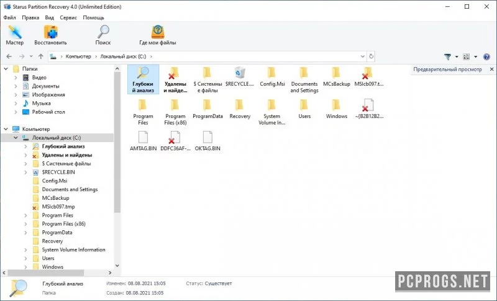Expand the Видео tree node
Viewport: 497px width, 301px height.
pos(16,78)
